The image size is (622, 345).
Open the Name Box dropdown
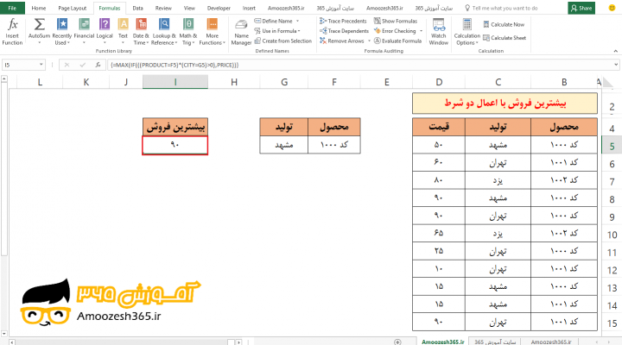41,65
